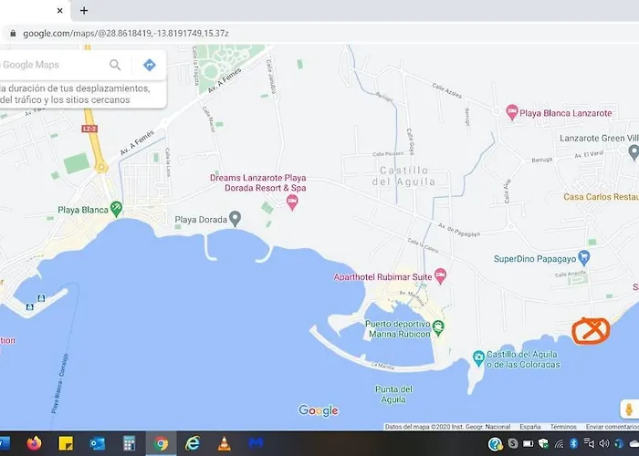639x456 pixels.
Task: Click the España link in the map footer
Action: [529, 426]
